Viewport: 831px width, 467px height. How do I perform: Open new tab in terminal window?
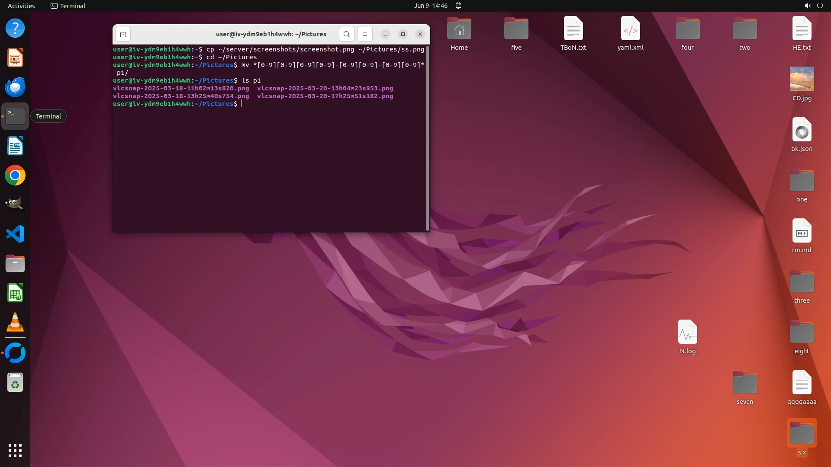pyautogui.click(x=123, y=34)
